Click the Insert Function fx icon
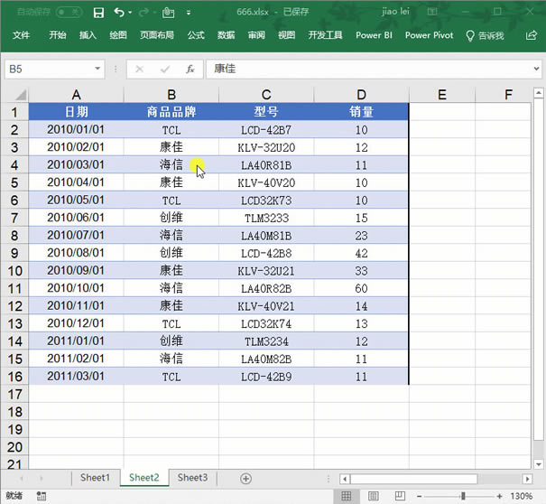 [190, 69]
